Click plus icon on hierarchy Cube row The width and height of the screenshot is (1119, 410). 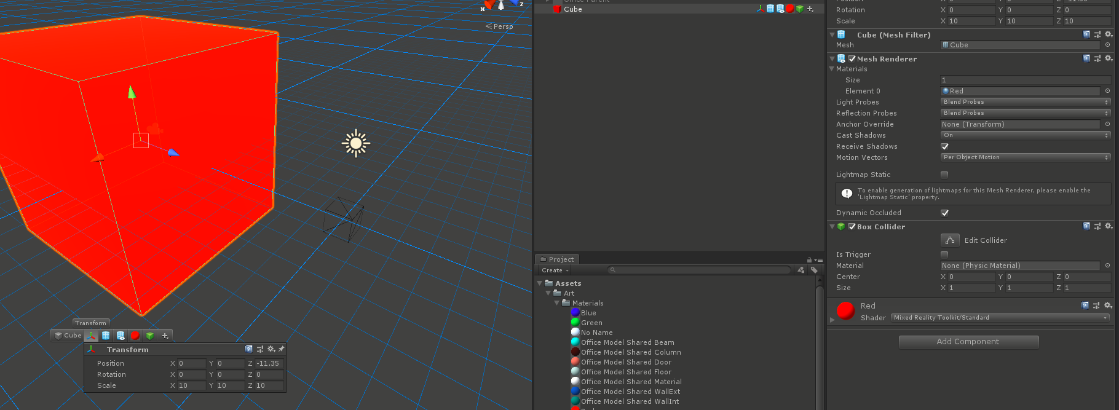click(x=810, y=9)
